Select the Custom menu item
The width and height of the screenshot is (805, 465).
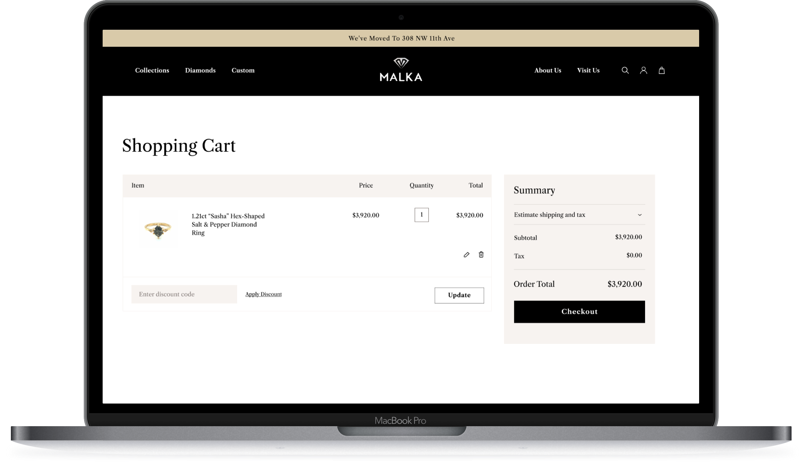point(243,70)
